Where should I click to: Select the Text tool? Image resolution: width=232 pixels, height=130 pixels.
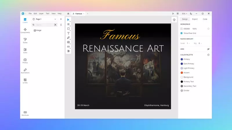[x=68, y=33]
